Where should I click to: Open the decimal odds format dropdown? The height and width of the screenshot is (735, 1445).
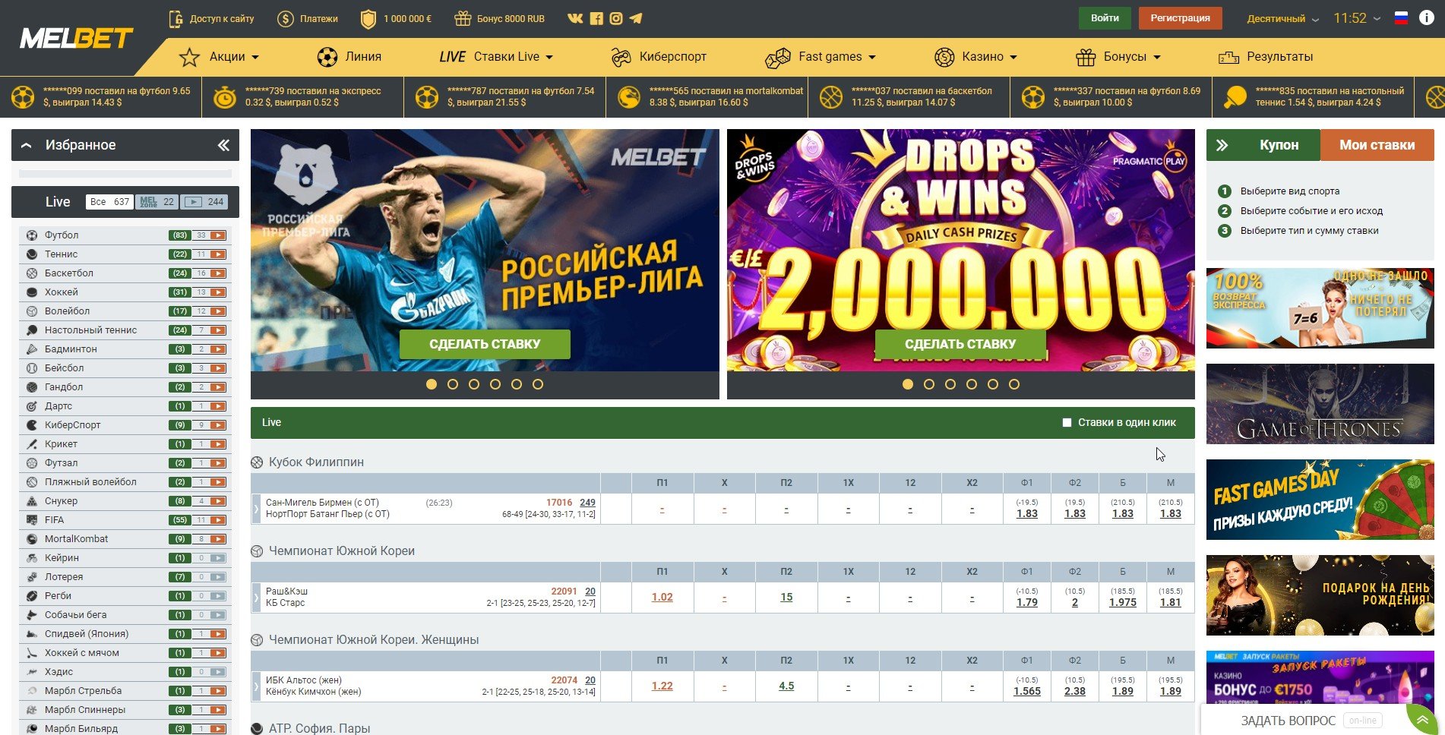[1282, 18]
